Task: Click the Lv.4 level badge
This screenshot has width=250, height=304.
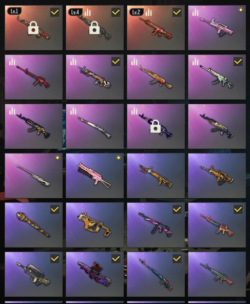Action: tap(75, 12)
